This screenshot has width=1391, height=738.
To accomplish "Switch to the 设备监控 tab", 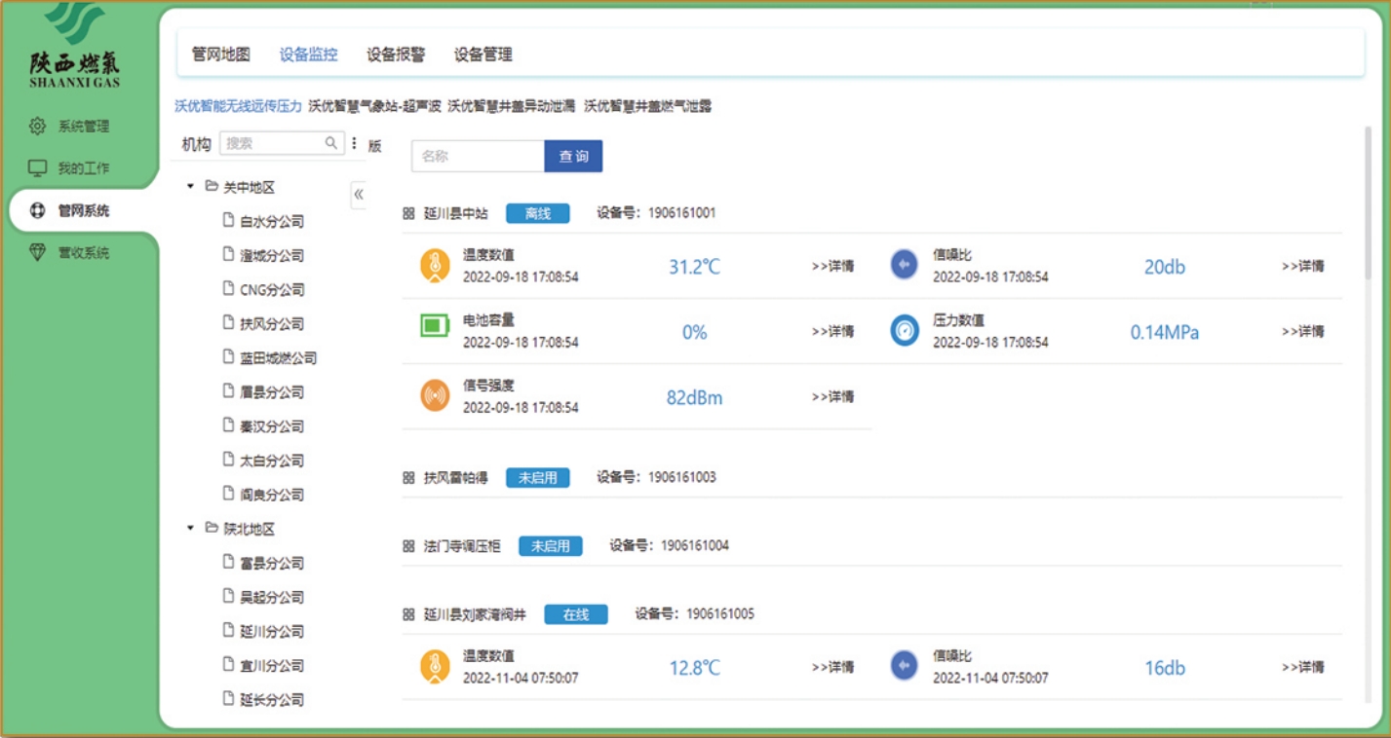I will 309,55.
